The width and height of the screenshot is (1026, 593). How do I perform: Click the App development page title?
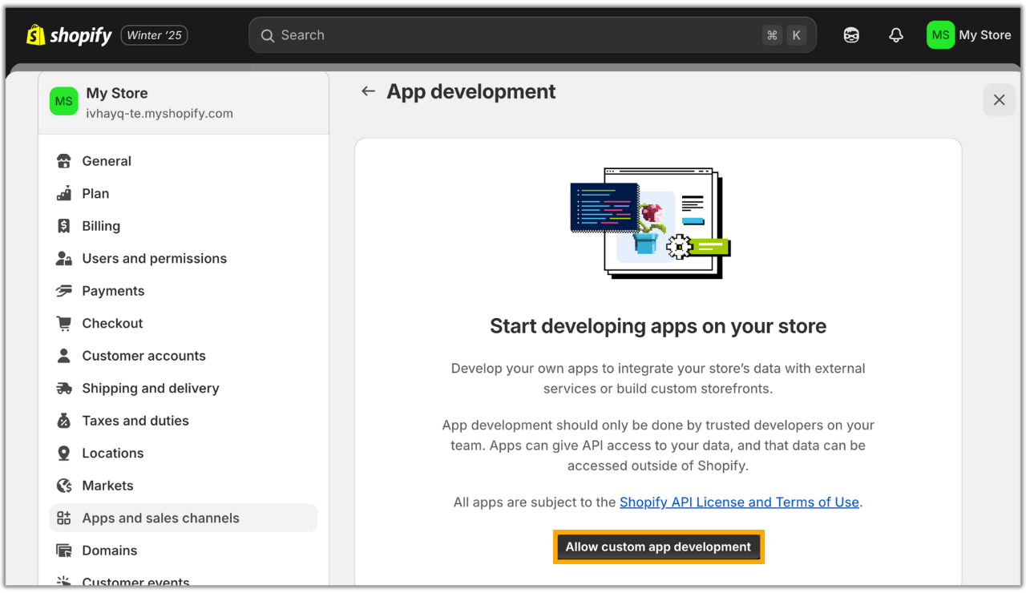pos(471,91)
